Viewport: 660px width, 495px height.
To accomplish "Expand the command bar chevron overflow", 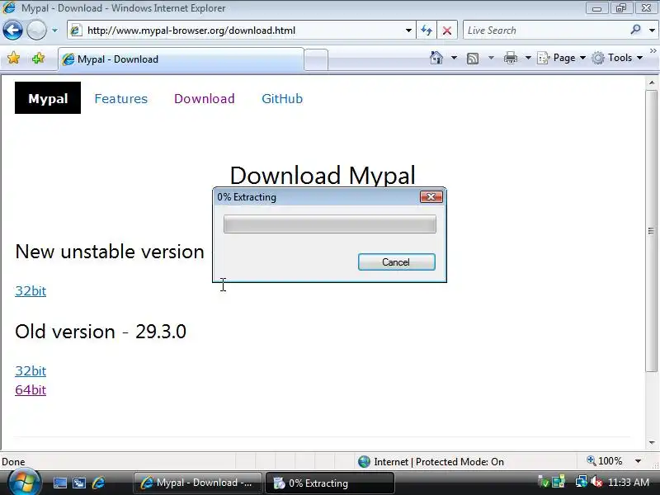I will point(653,51).
